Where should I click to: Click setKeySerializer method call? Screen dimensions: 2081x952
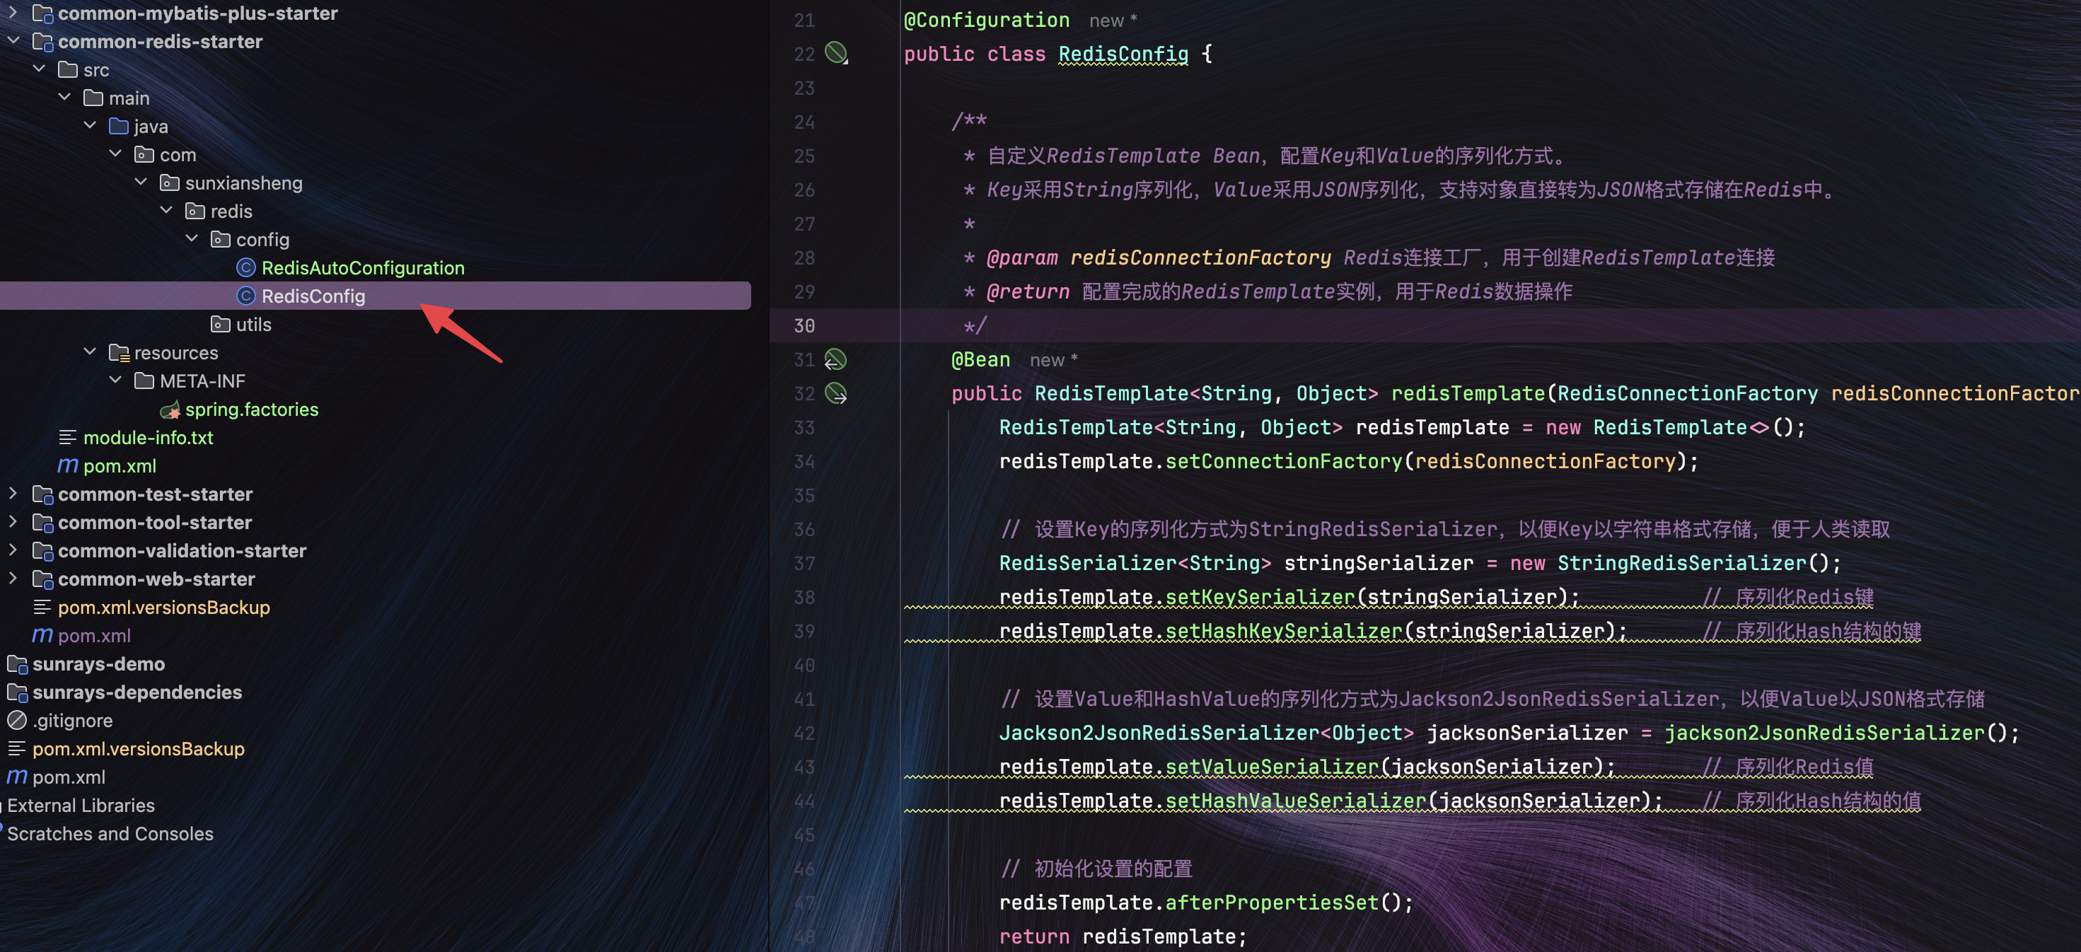click(1260, 597)
